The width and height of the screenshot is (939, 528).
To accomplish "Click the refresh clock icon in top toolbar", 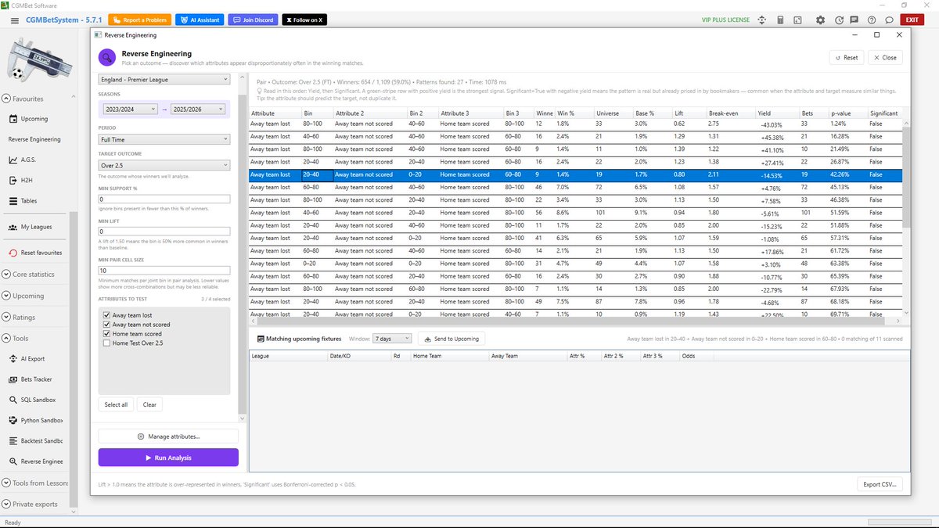I will pos(840,20).
